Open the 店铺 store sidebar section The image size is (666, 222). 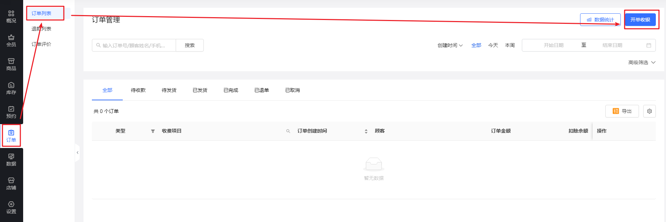click(x=11, y=184)
